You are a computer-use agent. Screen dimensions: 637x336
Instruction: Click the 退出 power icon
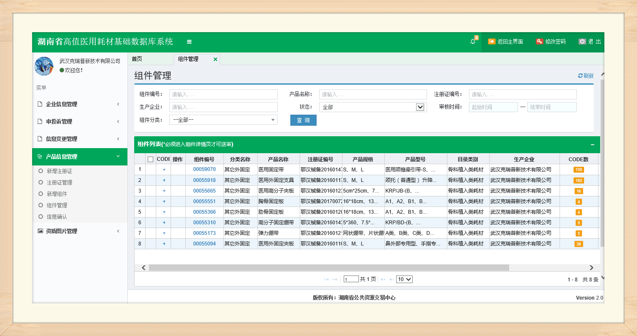click(582, 41)
